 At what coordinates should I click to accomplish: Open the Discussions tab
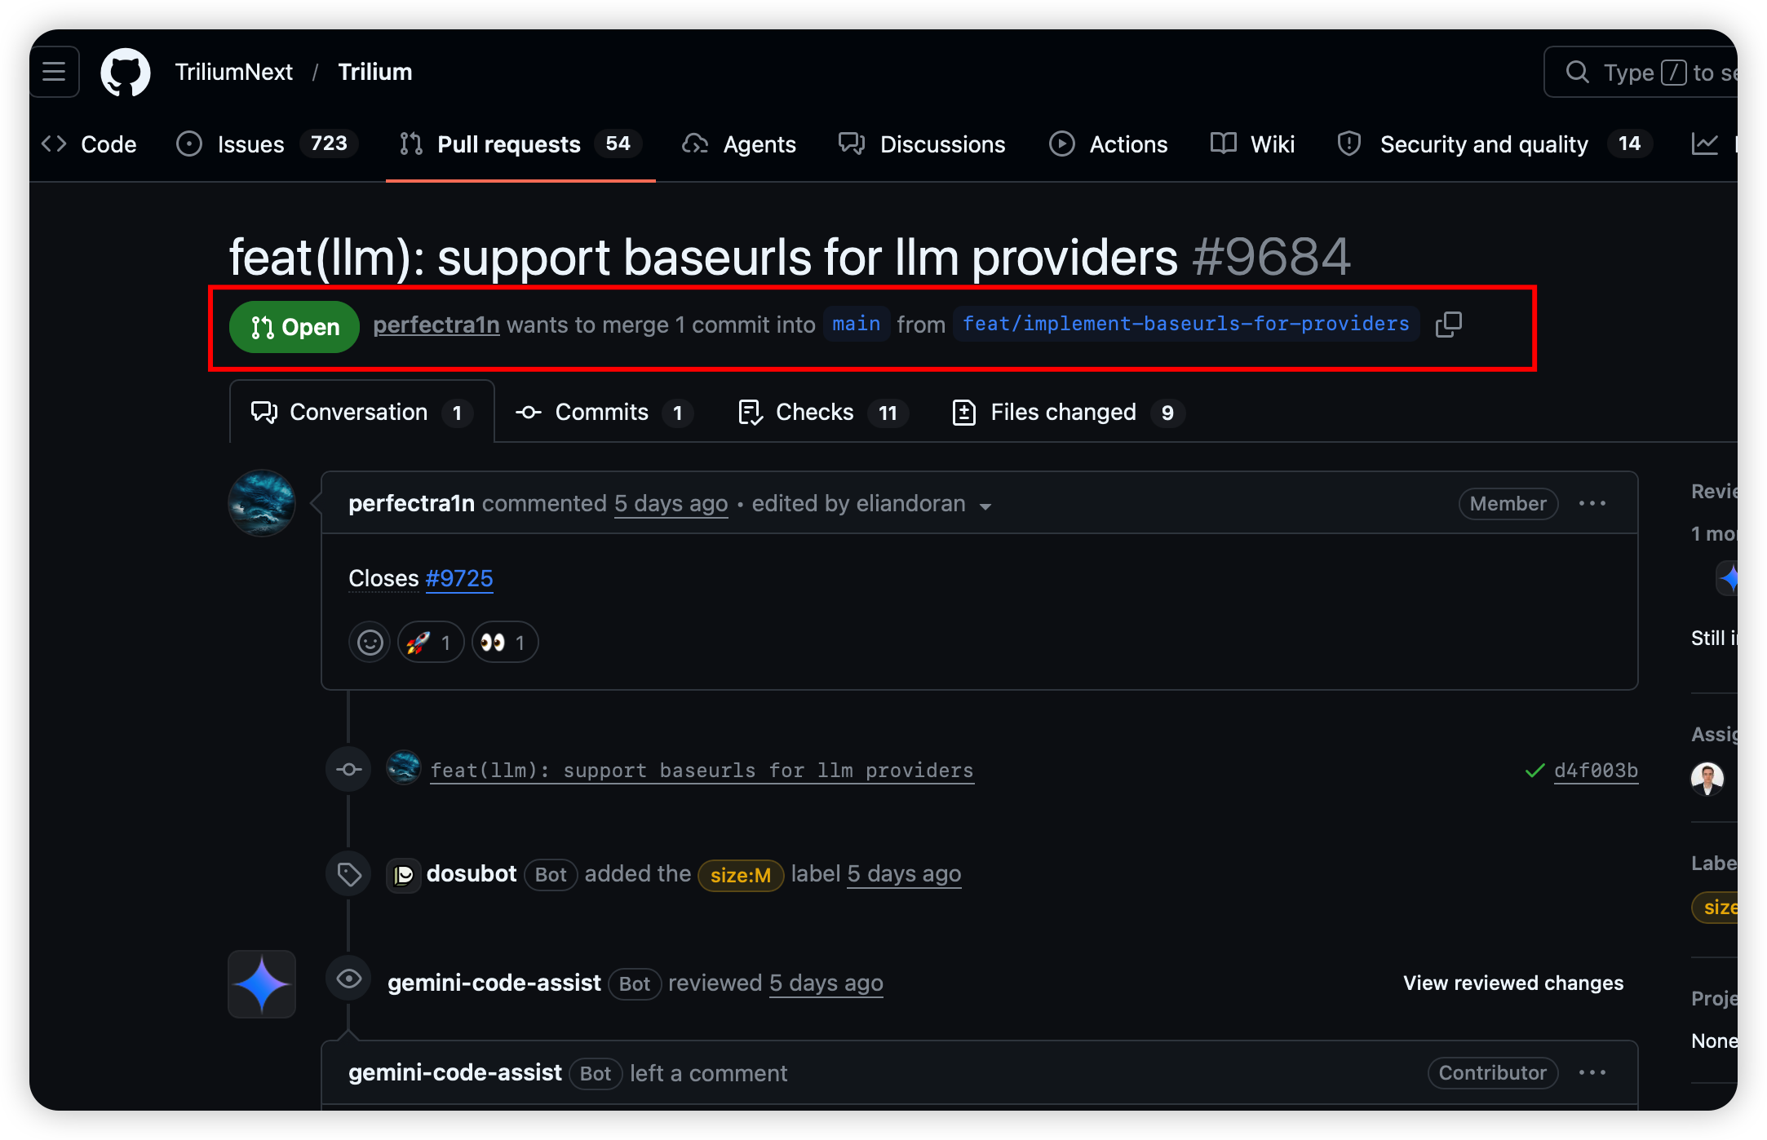click(922, 144)
